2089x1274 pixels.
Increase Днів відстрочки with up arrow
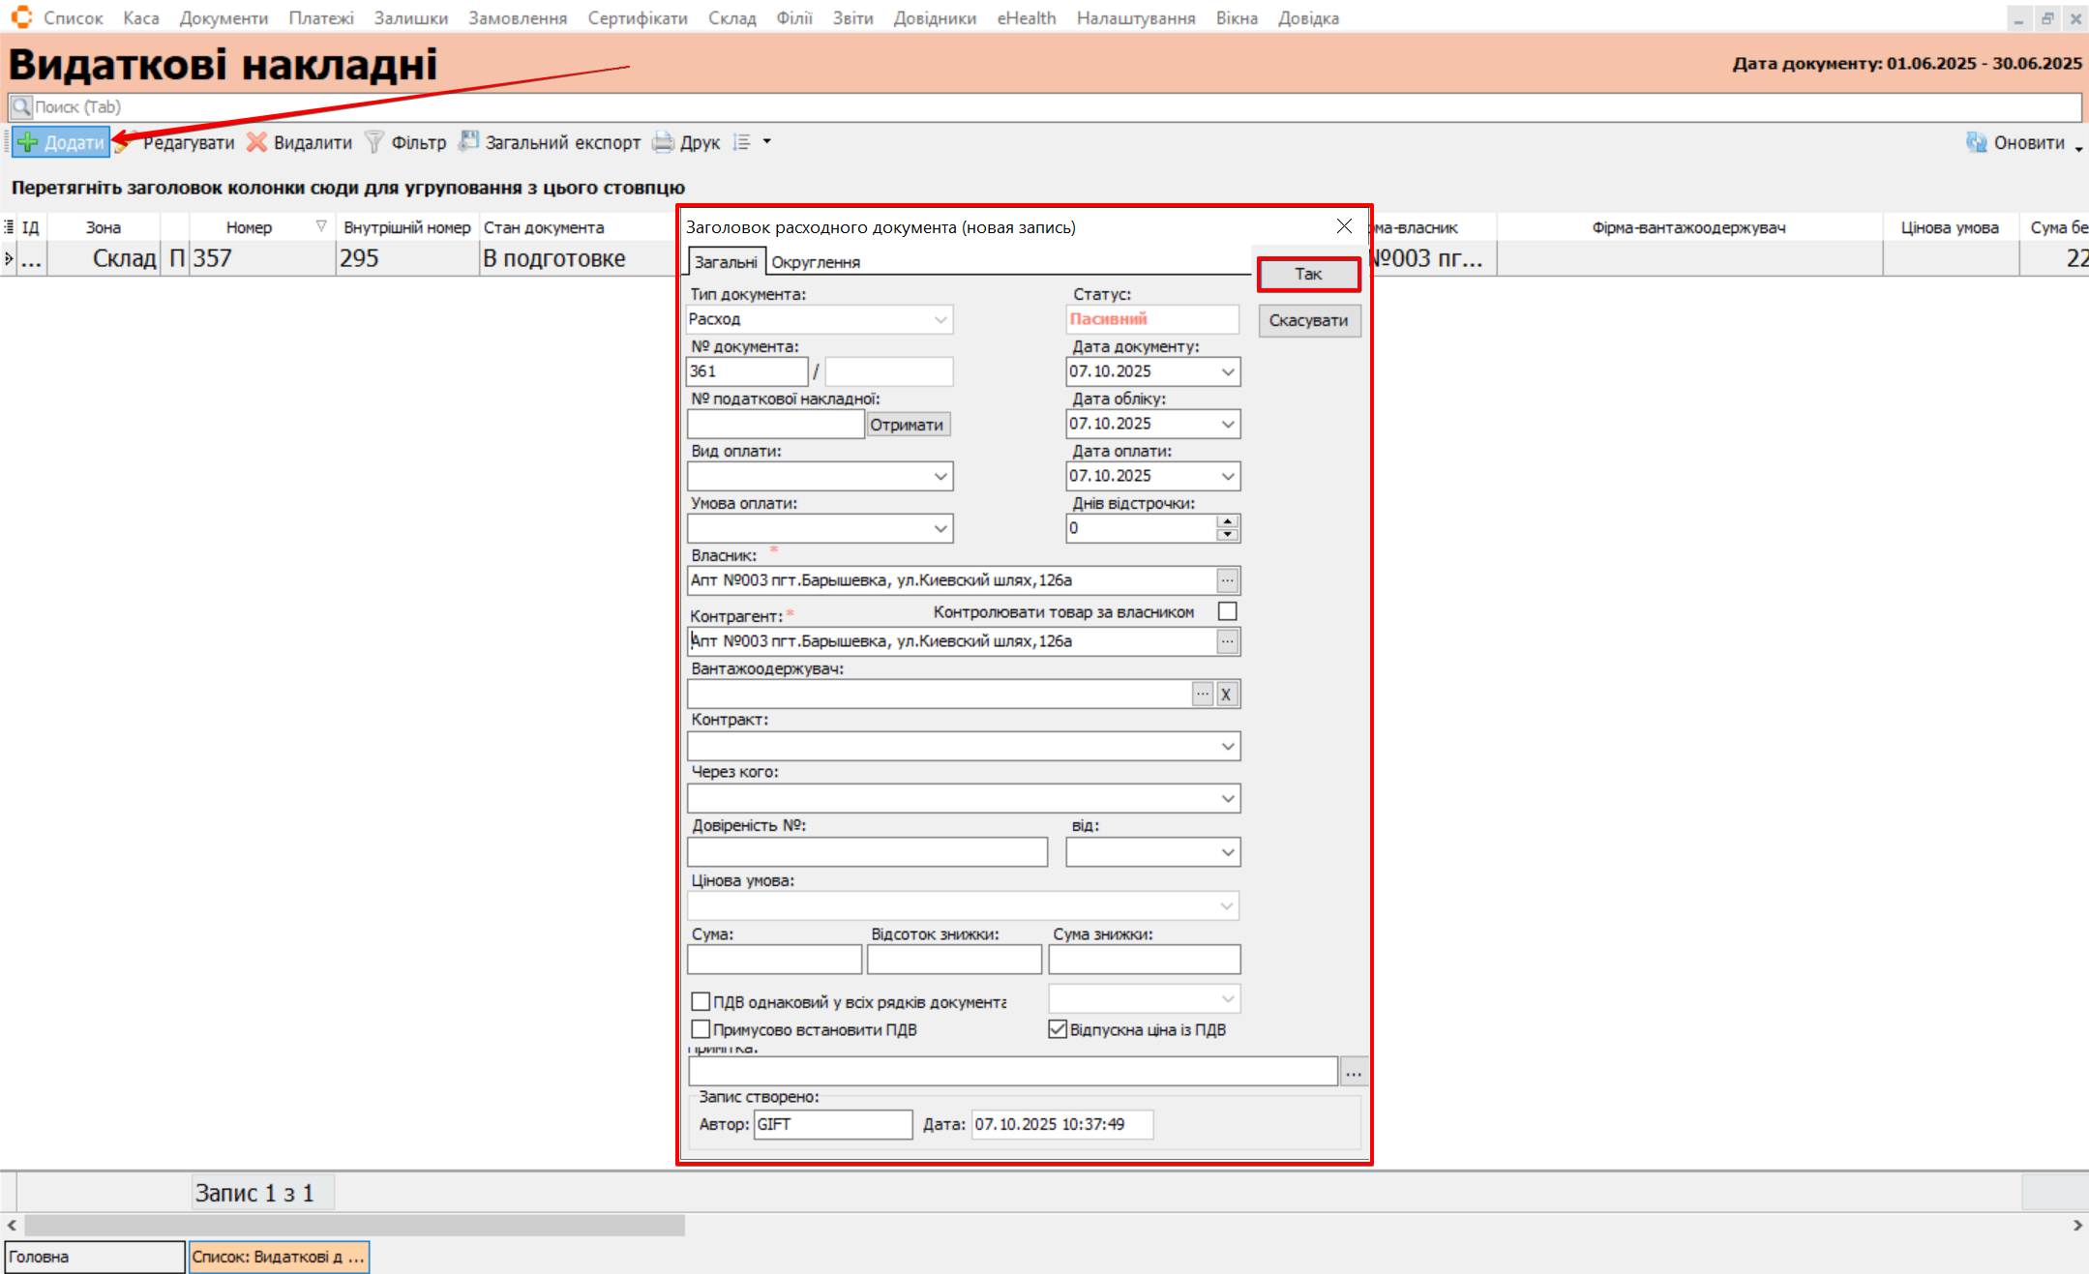(1227, 522)
